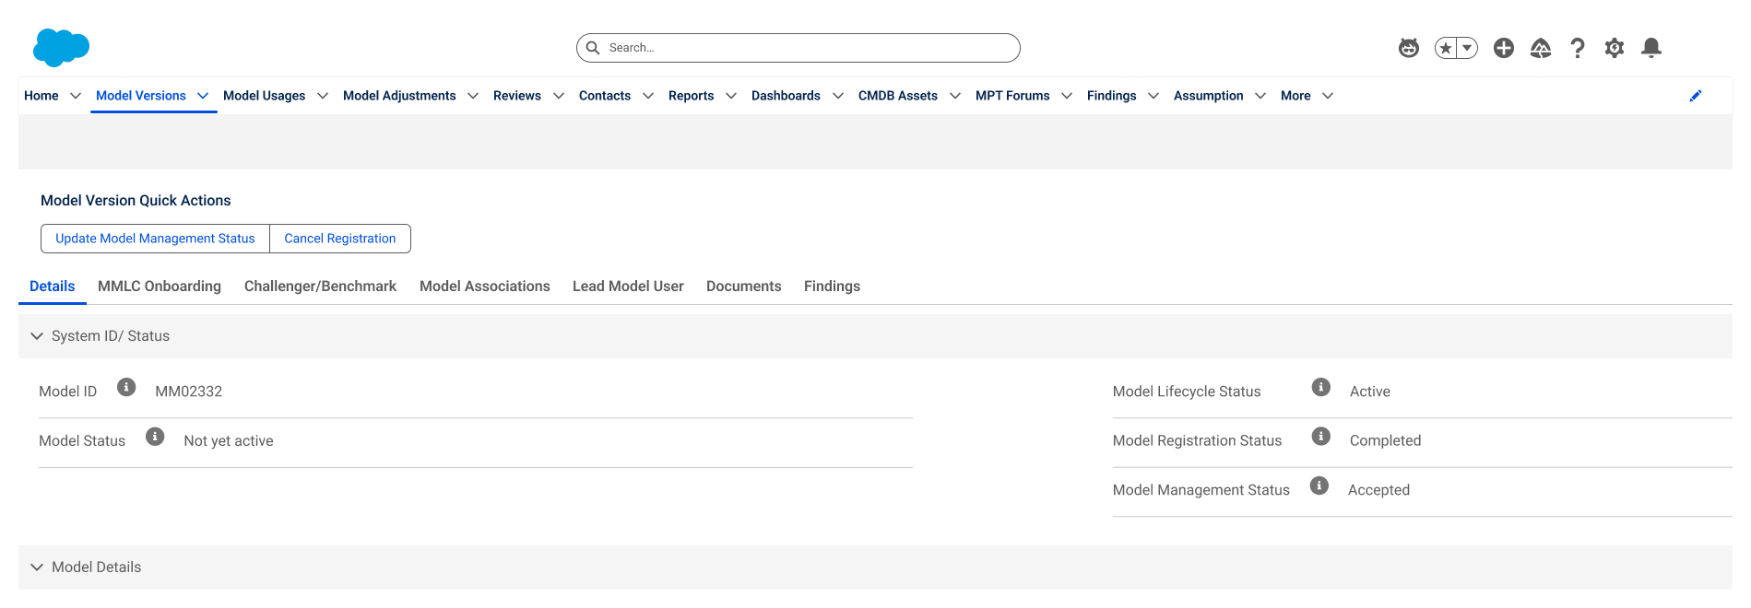Expand the MPT Forums chevron
Viewport: 1751px width, 608px height.
coord(1067,96)
